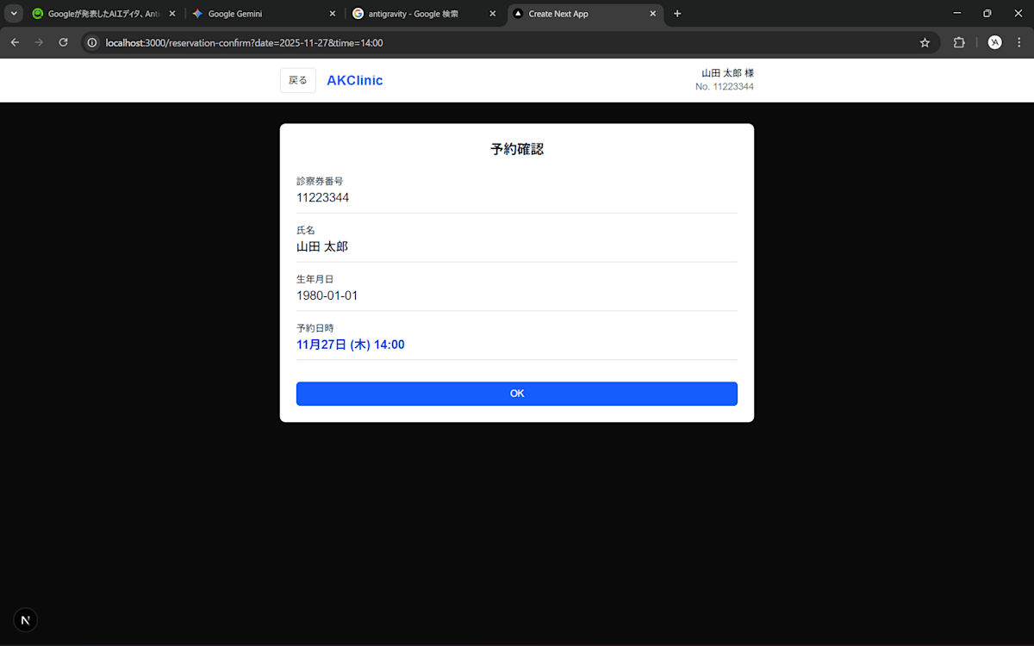Image resolution: width=1034 pixels, height=646 pixels.
Task: Click the No. 11223344 header text
Action: click(x=725, y=86)
